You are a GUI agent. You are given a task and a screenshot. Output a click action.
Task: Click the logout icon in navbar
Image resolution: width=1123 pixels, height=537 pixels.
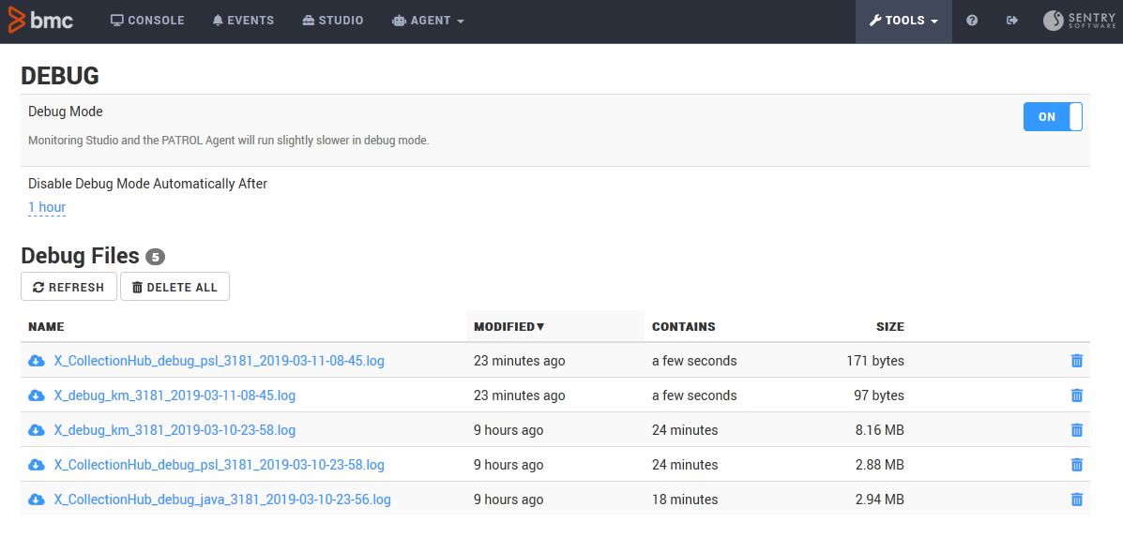tap(1012, 21)
